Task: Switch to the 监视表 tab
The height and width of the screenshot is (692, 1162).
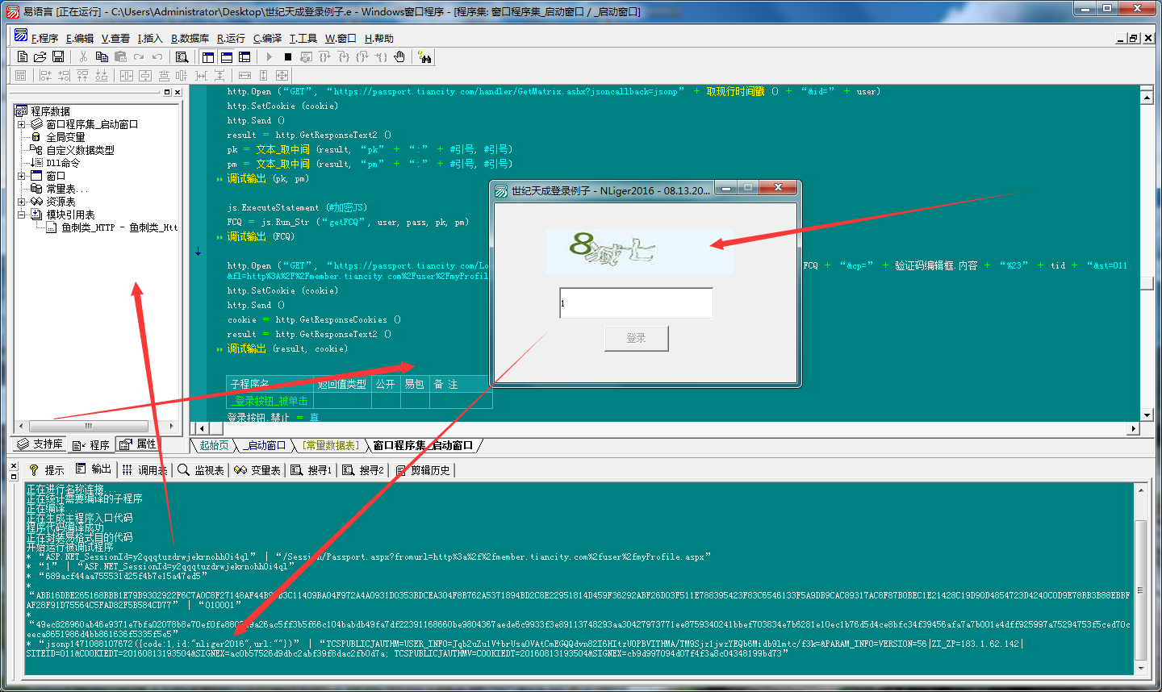Action: [x=201, y=470]
